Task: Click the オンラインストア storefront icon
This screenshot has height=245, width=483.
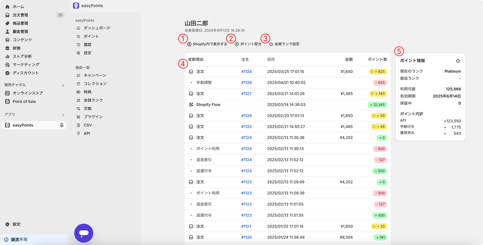Action: (x=7, y=93)
